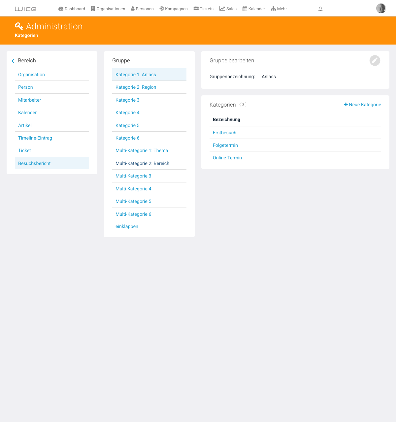This screenshot has width=396, height=422.
Task: Collapse the group list with einklappen
Action: point(127,226)
